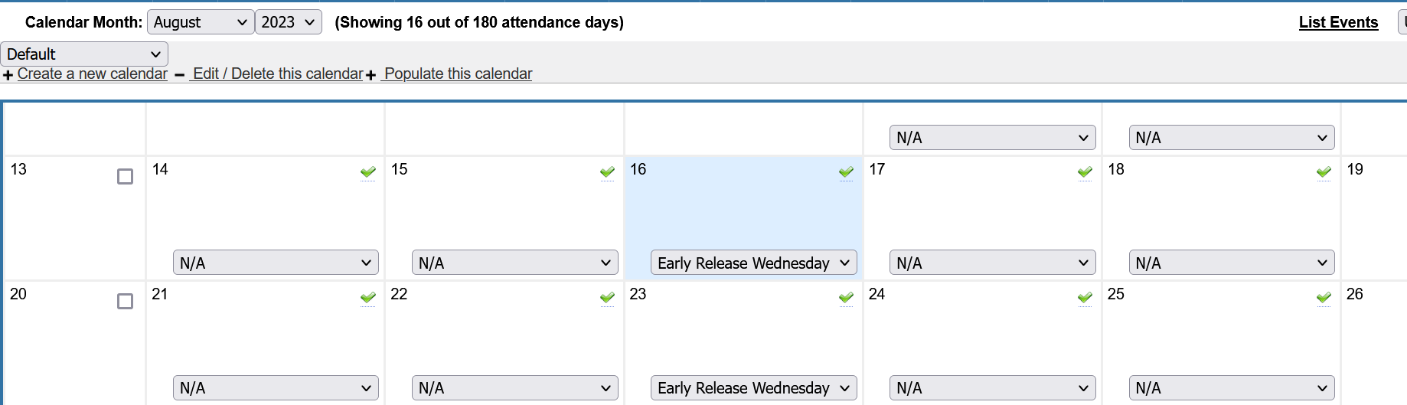
Task: Click the green checkmark on August 15
Action: [x=607, y=171]
